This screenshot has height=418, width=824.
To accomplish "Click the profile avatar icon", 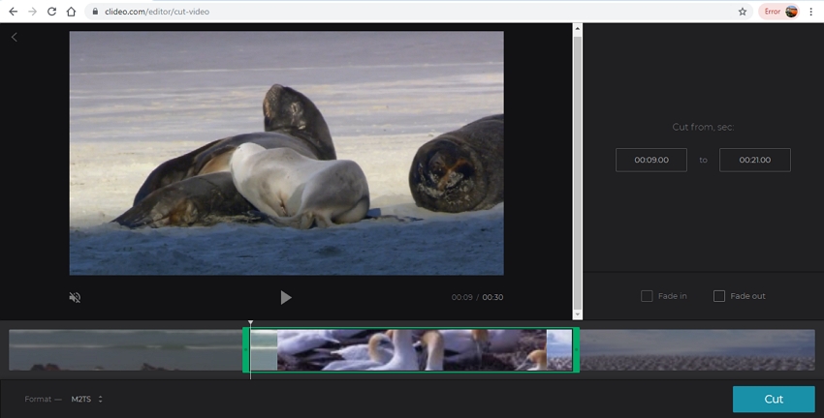I will coord(791,12).
